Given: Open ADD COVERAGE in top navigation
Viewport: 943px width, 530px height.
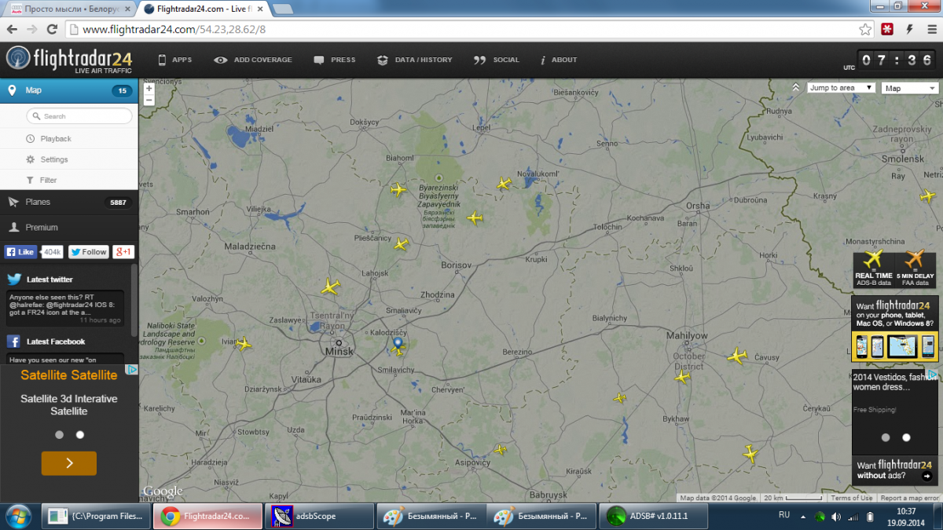Looking at the screenshot, I should (x=252, y=60).
